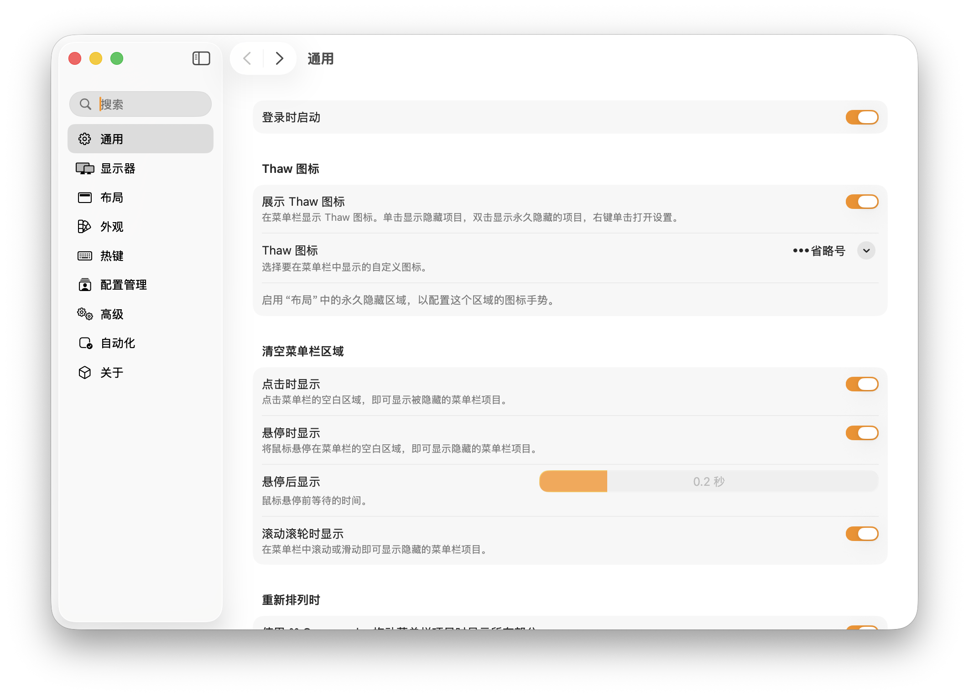Open the 显示器 settings section

click(141, 168)
